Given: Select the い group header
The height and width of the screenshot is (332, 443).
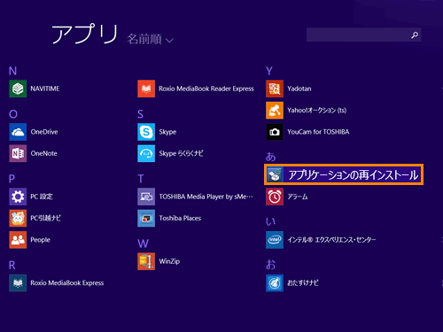Looking at the screenshot, I should point(270,221).
